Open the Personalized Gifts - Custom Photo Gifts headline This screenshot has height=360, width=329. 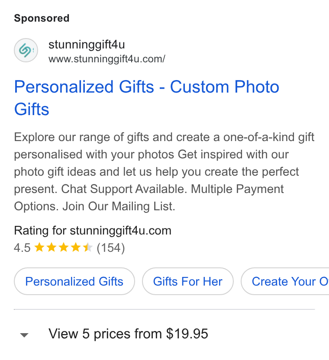pos(147,98)
